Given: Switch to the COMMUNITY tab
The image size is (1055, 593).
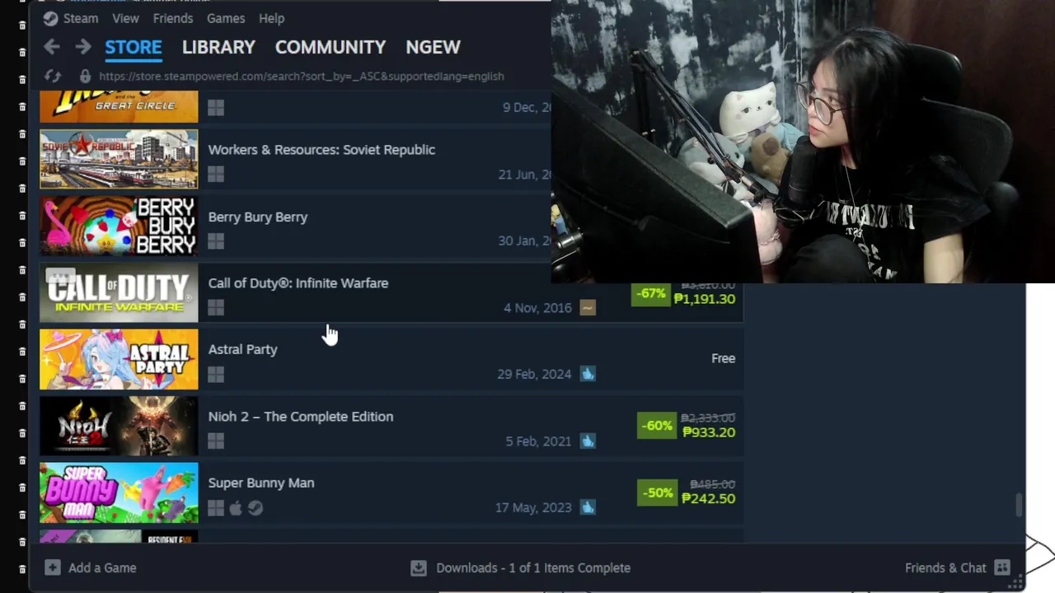Looking at the screenshot, I should click(331, 47).
